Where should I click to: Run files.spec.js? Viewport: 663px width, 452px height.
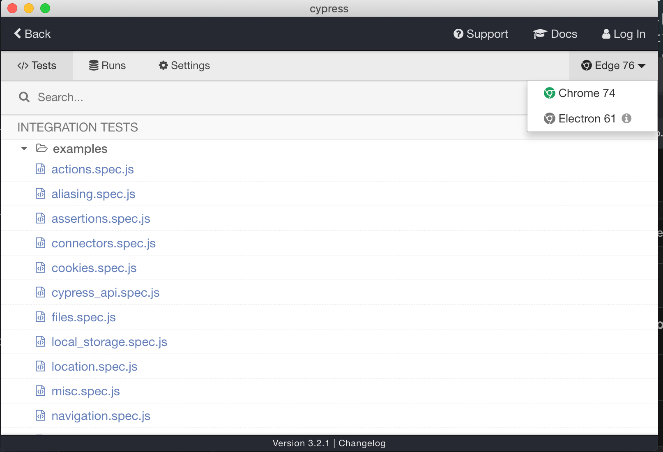pyautogui.click(x=83, y=317)
